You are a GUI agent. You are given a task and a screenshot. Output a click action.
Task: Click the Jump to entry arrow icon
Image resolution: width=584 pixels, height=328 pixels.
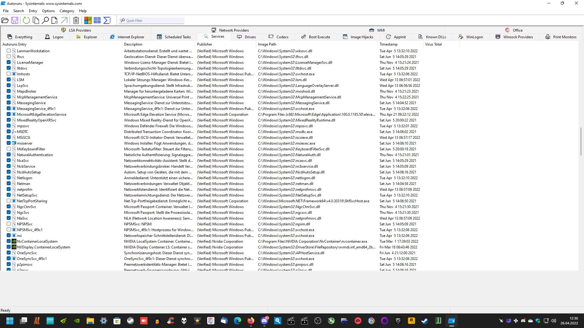pyautogui.click(x=64, y=20)
